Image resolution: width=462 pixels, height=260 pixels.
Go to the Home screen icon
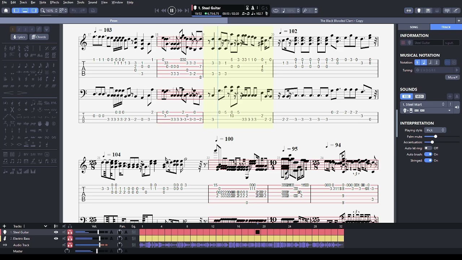coord(6,10)
